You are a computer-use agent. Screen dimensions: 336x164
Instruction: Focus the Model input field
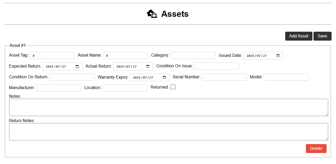point(286,77)
